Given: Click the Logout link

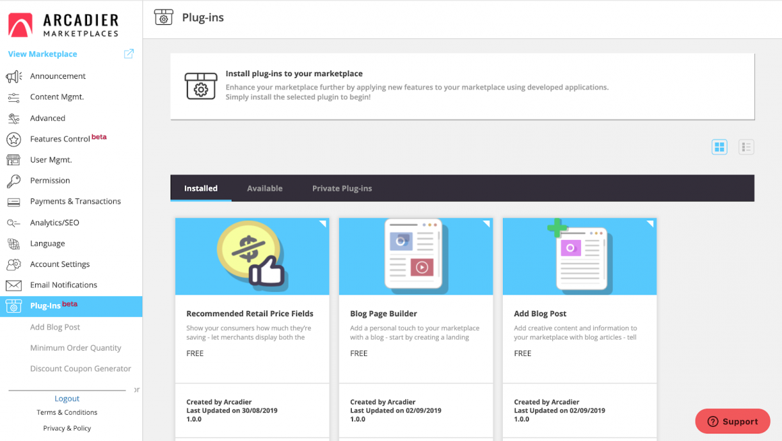Looking at the screenshot, I should [x=67, y=399].
